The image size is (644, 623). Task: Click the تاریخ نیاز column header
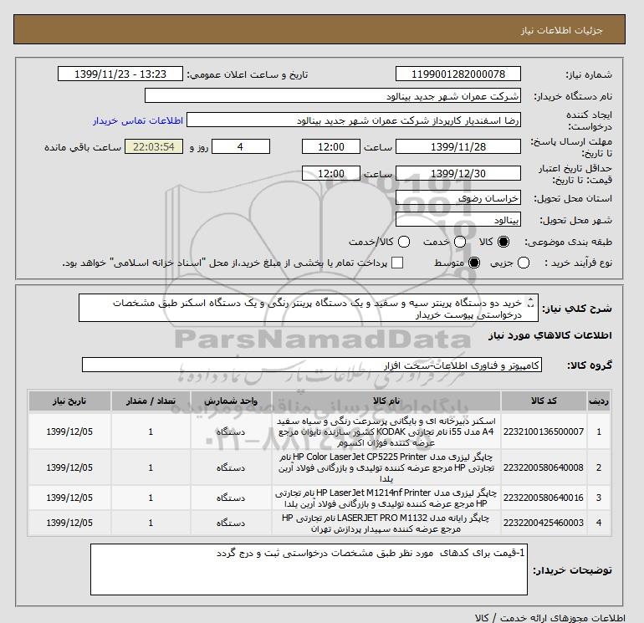(69, 401)
